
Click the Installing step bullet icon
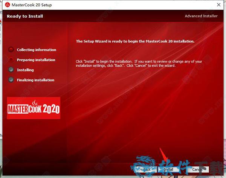point(11,70)
